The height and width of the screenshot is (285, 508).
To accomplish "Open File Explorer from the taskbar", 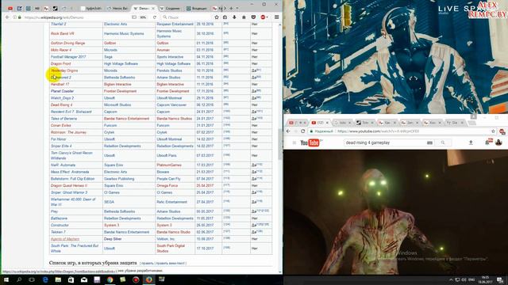I will [58, 279].
